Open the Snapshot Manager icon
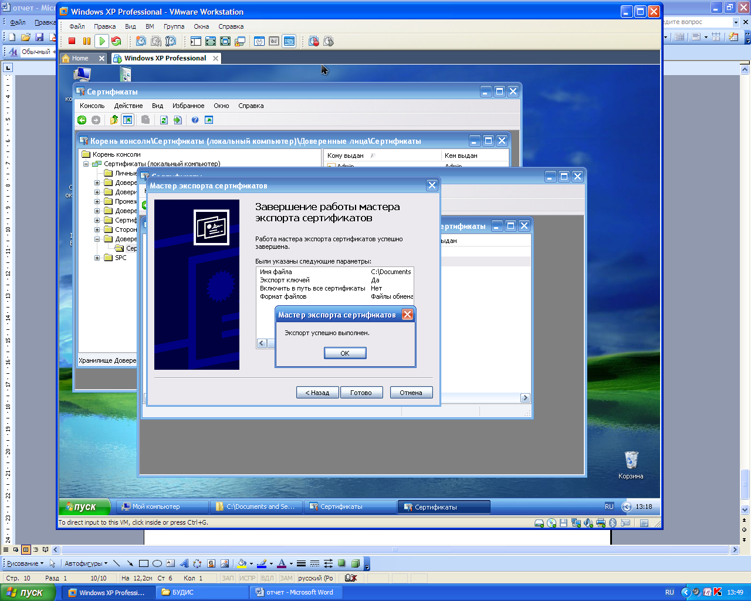This screenshot has width=751, height=601. pos(171,41)
